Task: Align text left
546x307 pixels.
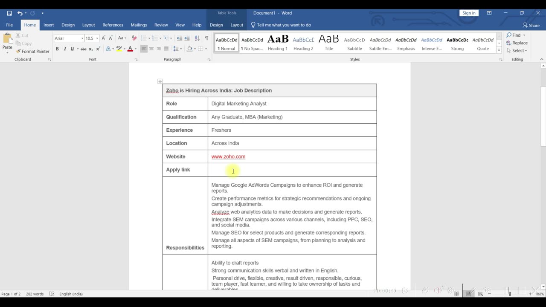Action: [x=144, y=49]
